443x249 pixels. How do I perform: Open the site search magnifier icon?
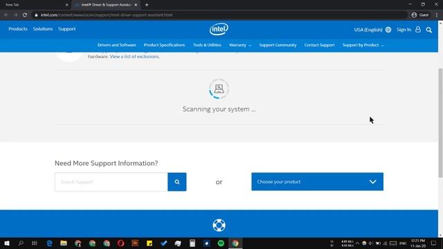429,30
